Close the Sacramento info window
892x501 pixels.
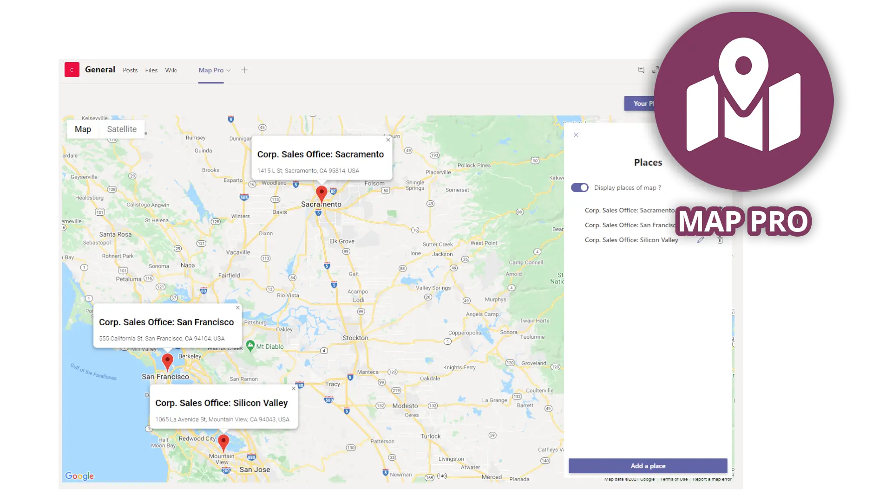[388, 140]
